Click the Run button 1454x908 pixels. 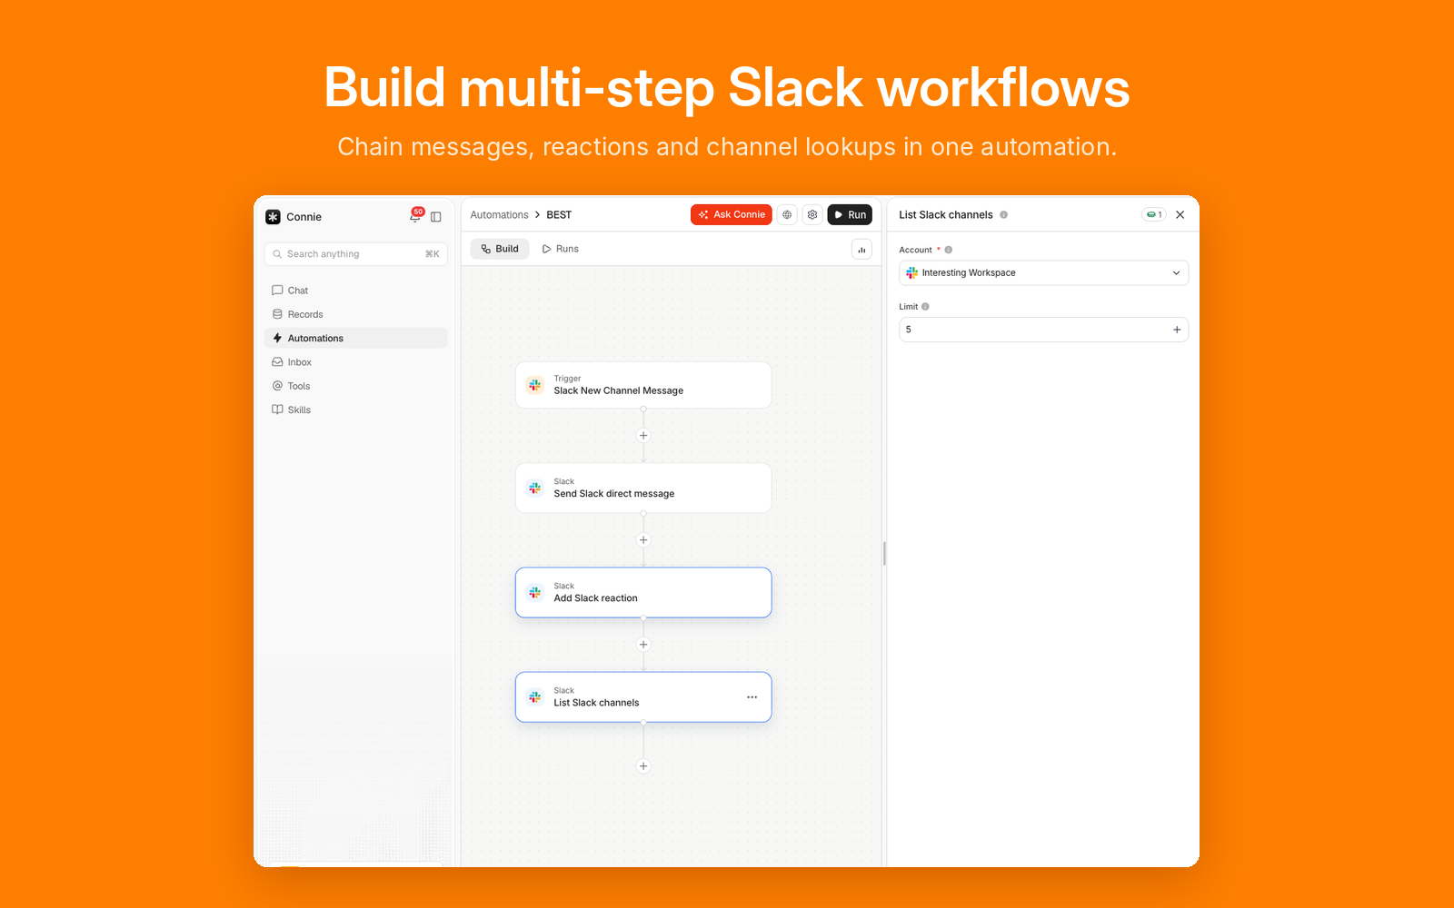coord(850,215)
